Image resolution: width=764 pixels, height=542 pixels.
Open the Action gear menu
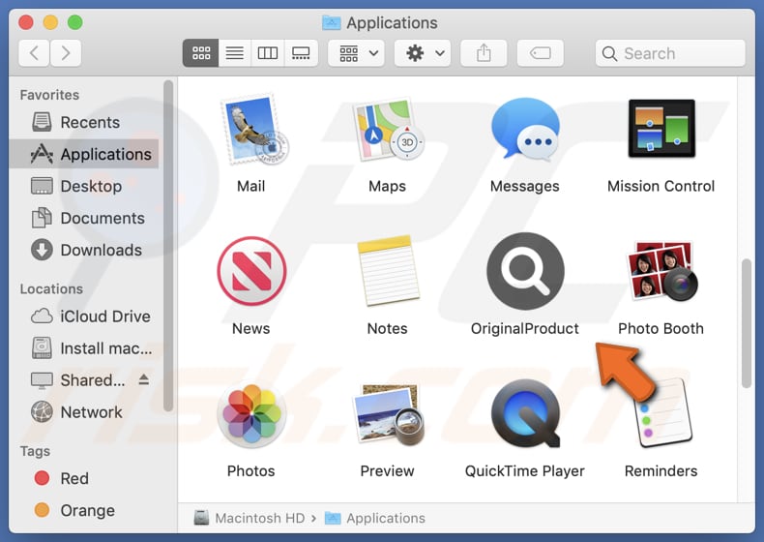(x=423, y=52)
